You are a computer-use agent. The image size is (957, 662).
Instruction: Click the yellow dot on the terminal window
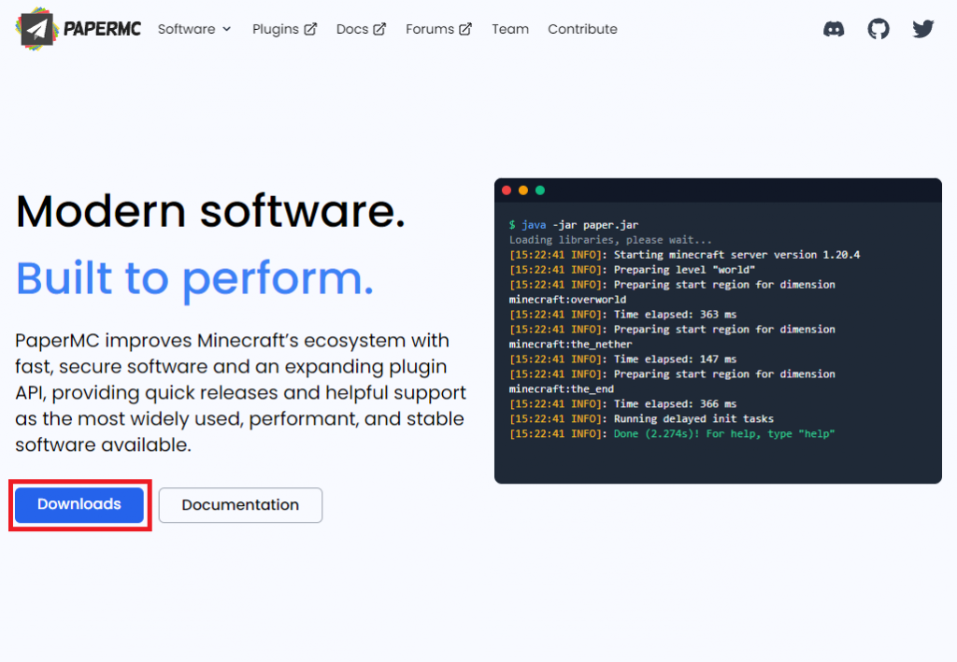click(523, 190)
